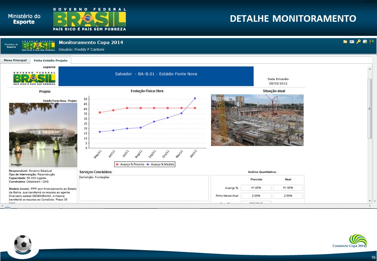Click the horizontal scroll left arrow
Viewport: 377px width, 261px height.
click(x=2, y=206)
